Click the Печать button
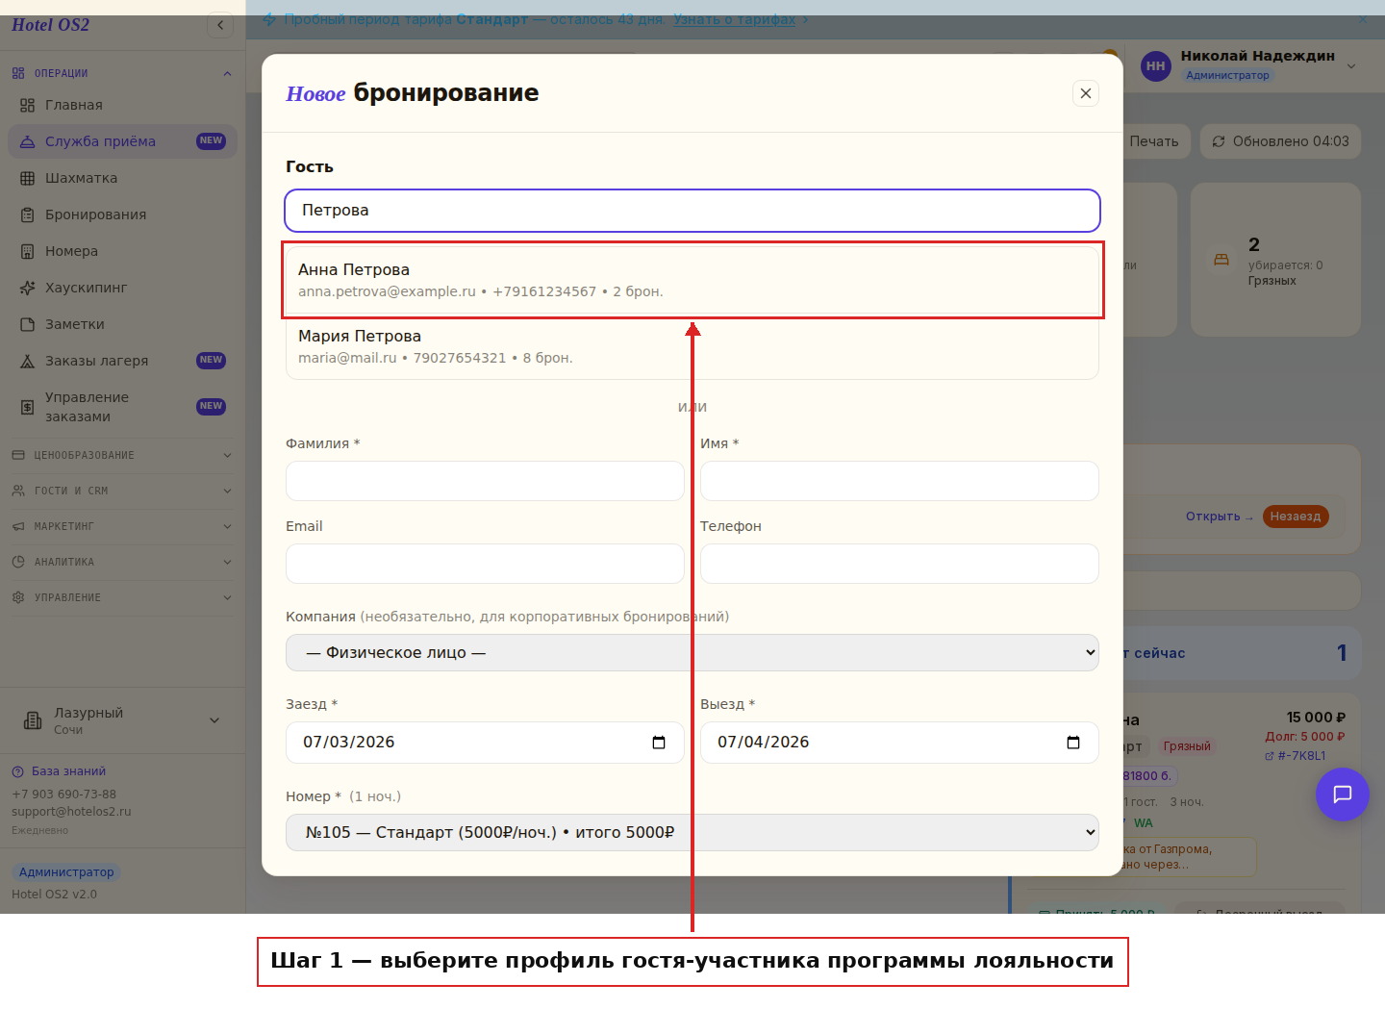This screenshot has width=1385, height=1009. pyautogui.click(x=1157, y=141)
